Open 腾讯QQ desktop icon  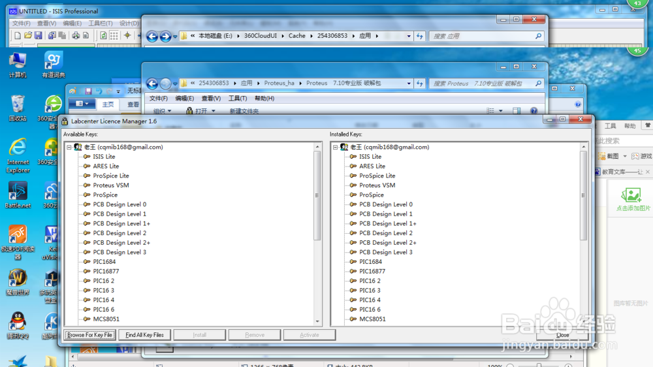pyautogui.click(x=18, y=326)
